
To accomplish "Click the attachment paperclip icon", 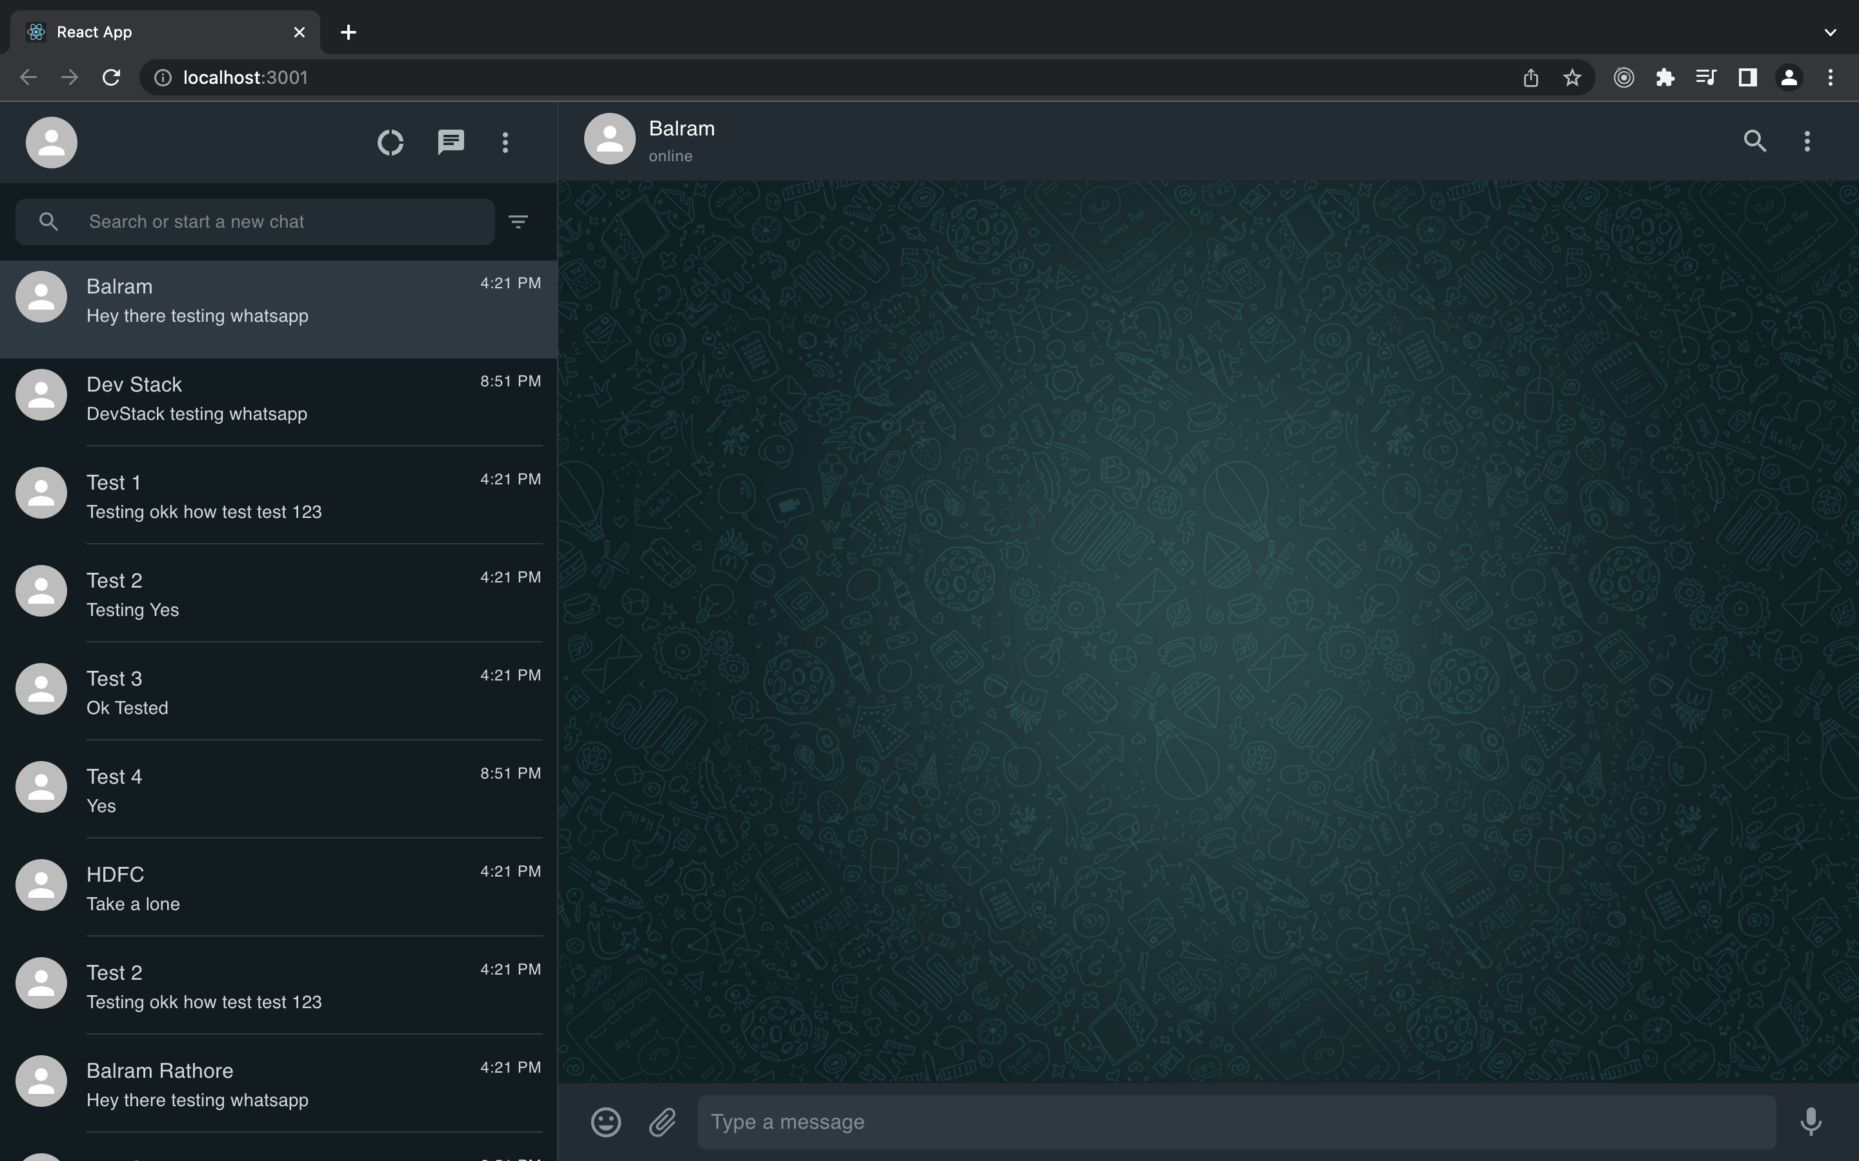I will tap(661, 1121).
